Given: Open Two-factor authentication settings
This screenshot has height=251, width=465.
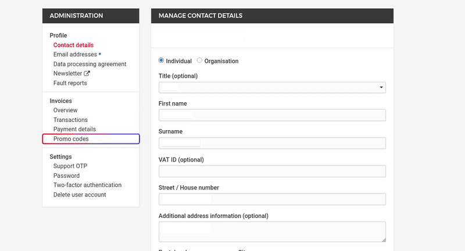Looking at the screenshot, I should coord(87,185).
